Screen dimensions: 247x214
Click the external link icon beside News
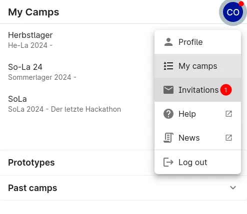tap(228, 138)
